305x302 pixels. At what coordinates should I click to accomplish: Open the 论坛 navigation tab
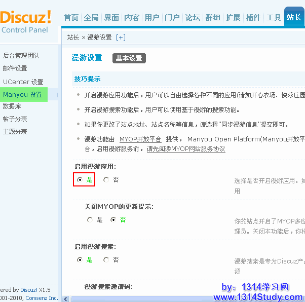tap(193, 18)
